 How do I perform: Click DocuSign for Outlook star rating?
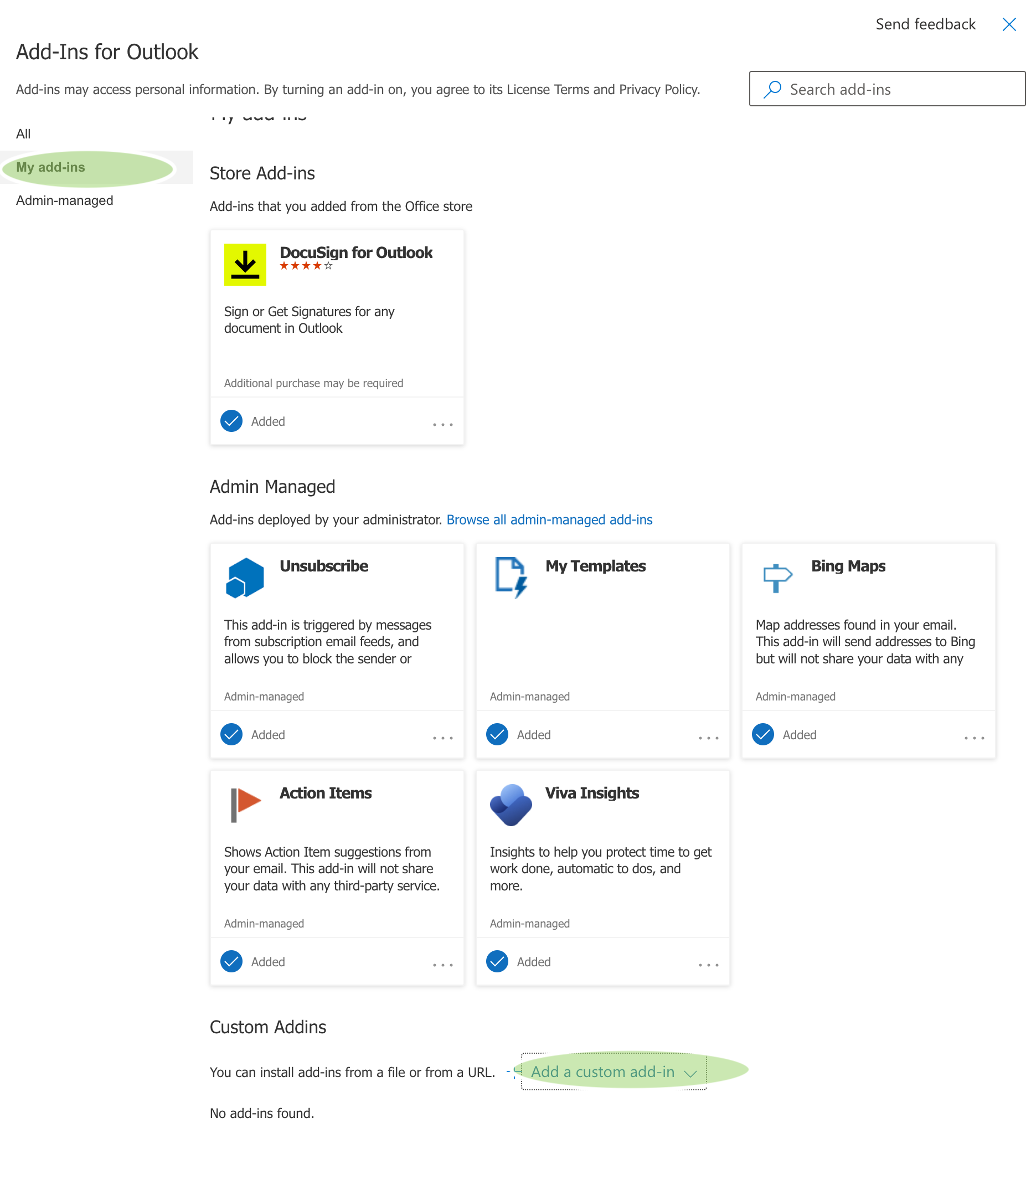(x=306, y=266)
